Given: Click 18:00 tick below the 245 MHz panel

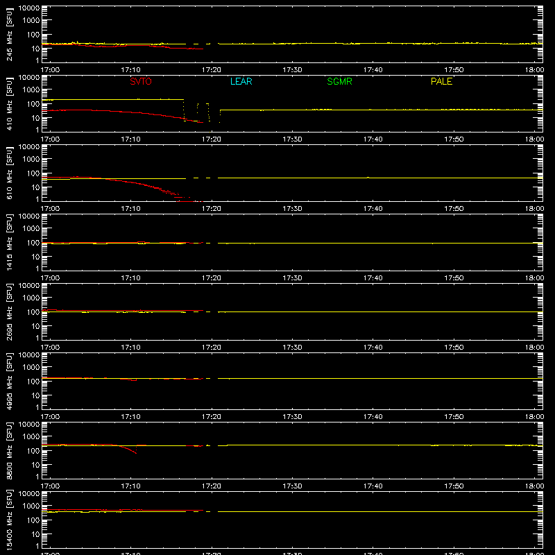Looking at the screenshot, I should coord(534,70).
